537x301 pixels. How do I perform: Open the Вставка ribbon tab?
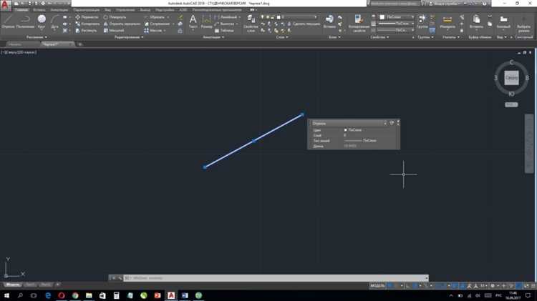point(39,10)
